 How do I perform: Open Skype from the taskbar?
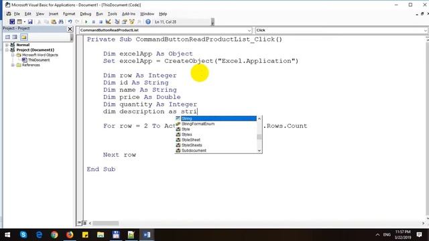click(23, 235)
